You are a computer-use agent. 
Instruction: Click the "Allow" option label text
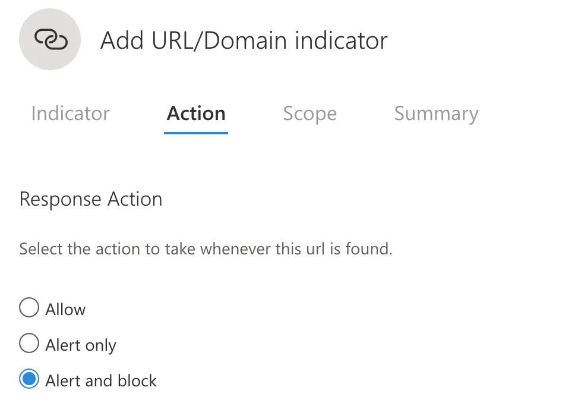point(65,309)
